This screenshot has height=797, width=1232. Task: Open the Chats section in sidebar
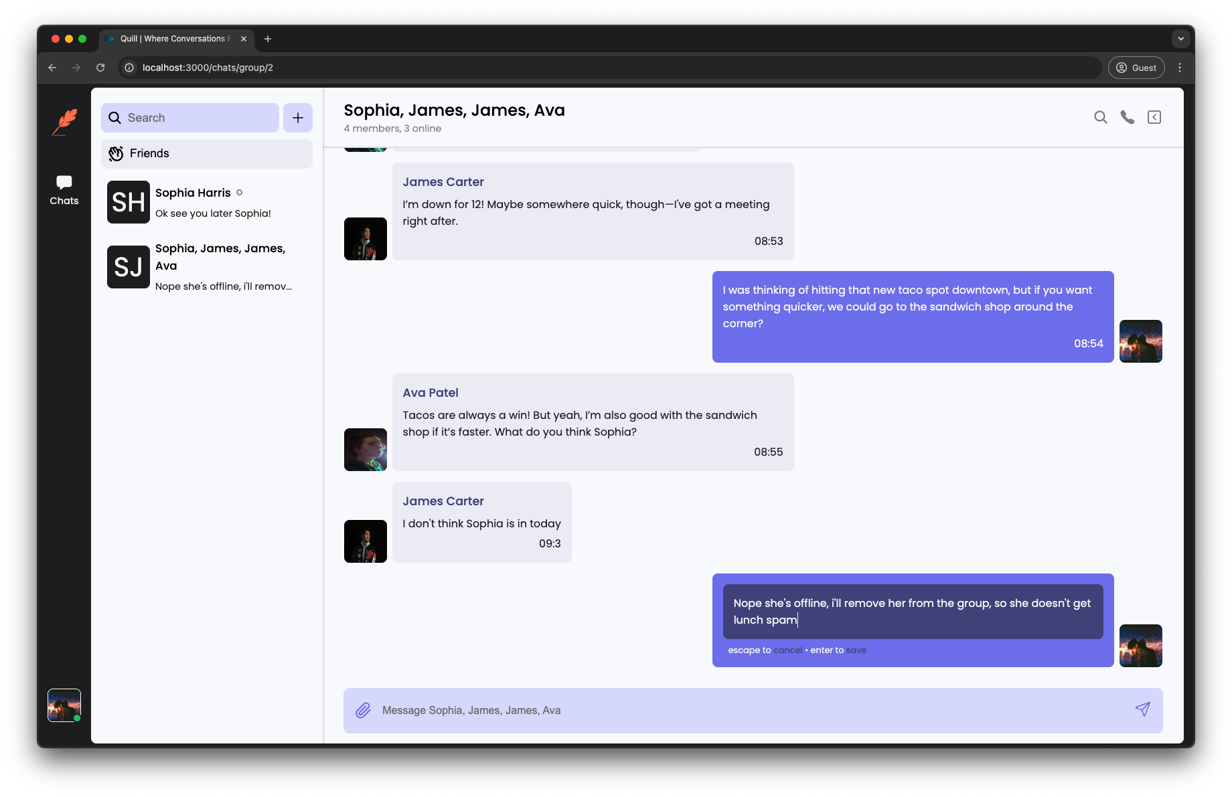point(64,190)
